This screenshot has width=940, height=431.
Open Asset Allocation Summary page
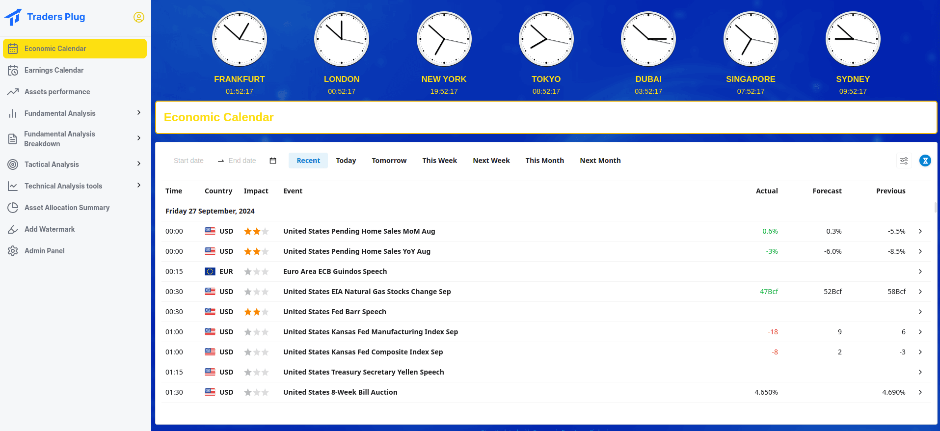75,208
